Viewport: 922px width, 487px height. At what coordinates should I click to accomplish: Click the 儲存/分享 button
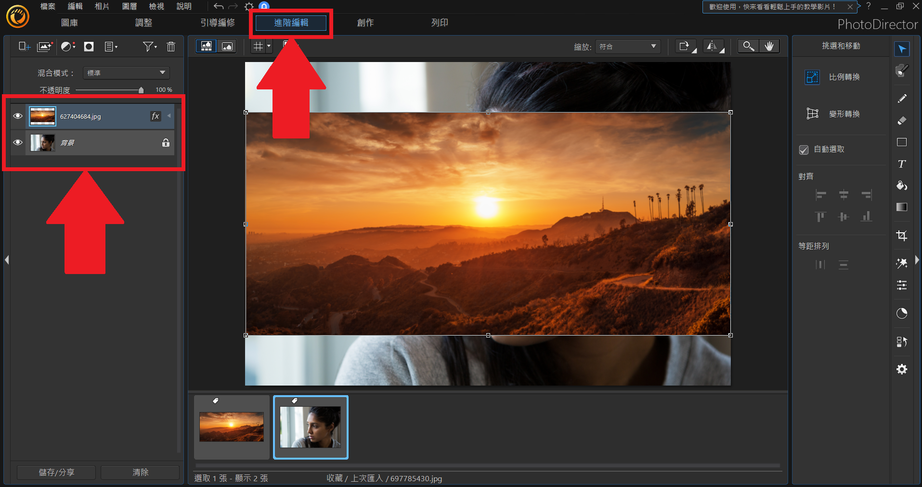click(56, 472)
